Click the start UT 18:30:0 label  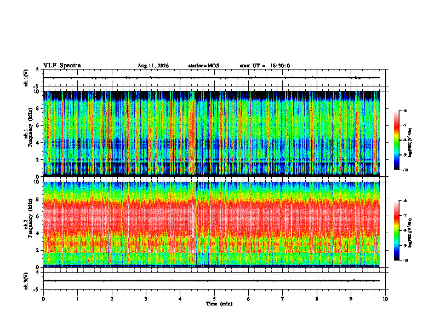tap(265, 66)
